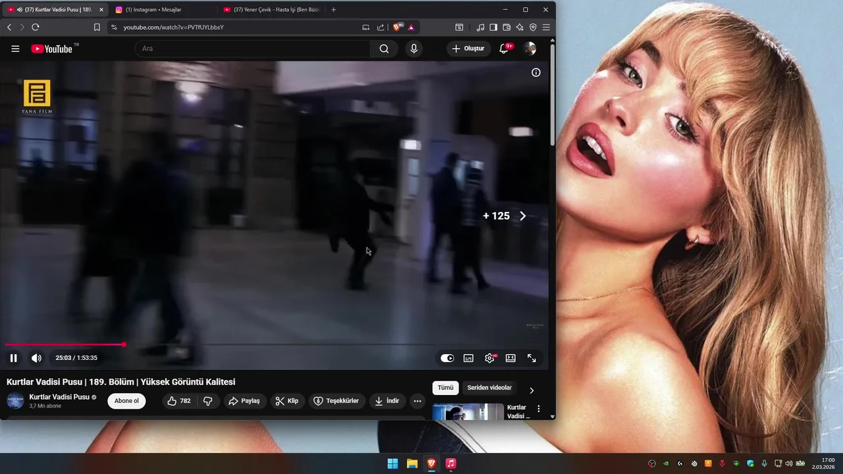Open File Explorer from taskbar
The width and height of the screenshot is (843, 474).
412,463
